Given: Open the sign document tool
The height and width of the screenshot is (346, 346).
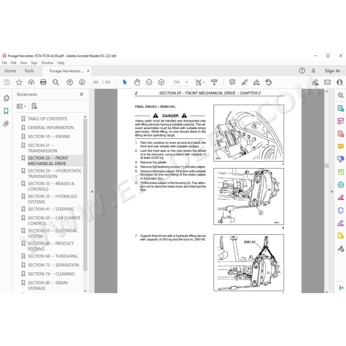Looking at the screenshot, I should (x=257, y=83).
